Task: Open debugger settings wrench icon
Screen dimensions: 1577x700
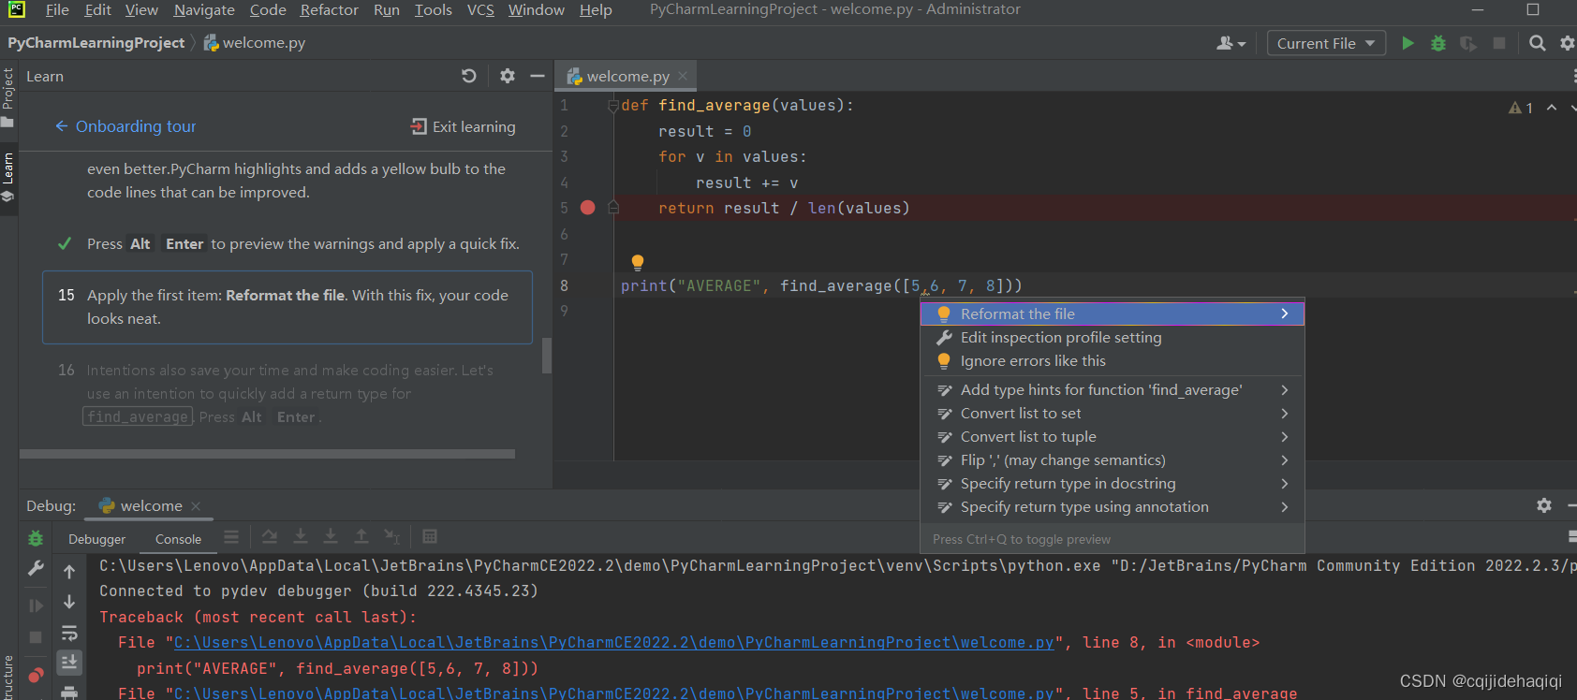Action: click(36, 568)
